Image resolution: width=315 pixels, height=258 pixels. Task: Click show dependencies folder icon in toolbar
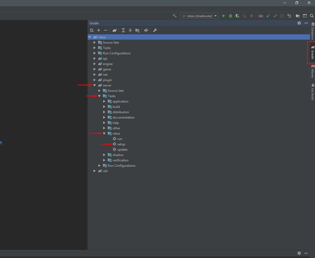[x=138, y=30]
